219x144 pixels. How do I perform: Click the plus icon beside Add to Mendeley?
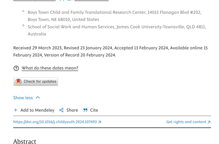point(15,110)
